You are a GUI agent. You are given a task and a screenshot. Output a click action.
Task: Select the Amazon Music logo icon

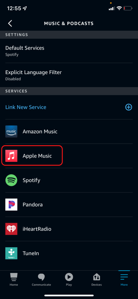[11, 132]
